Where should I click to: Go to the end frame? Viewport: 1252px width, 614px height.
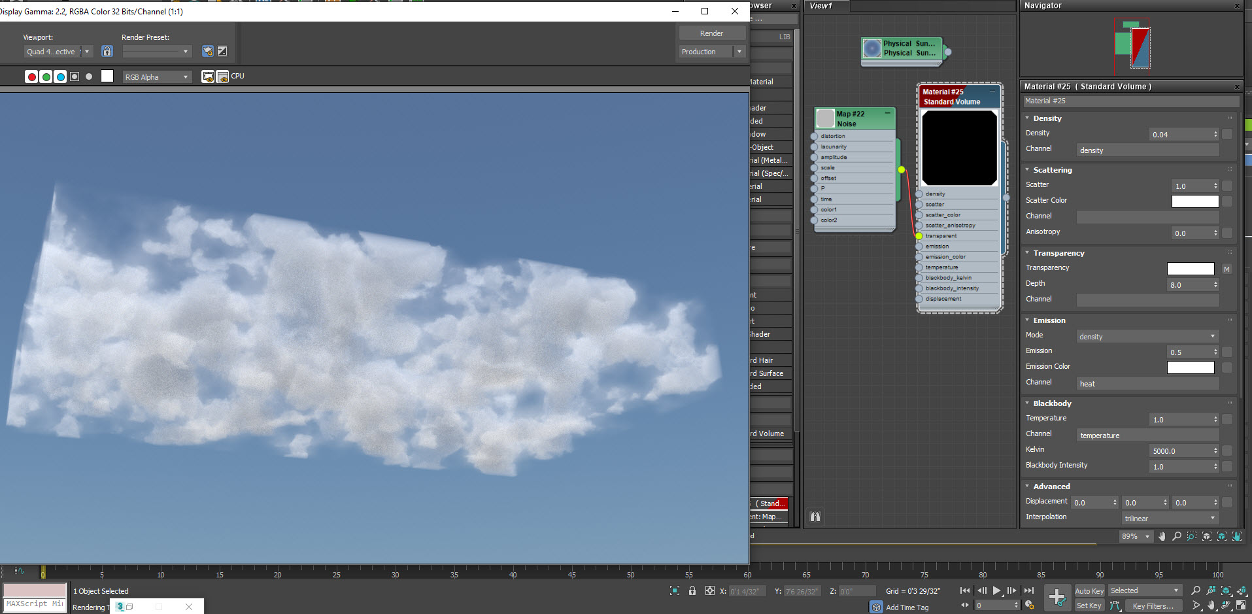pos(1029,590)
